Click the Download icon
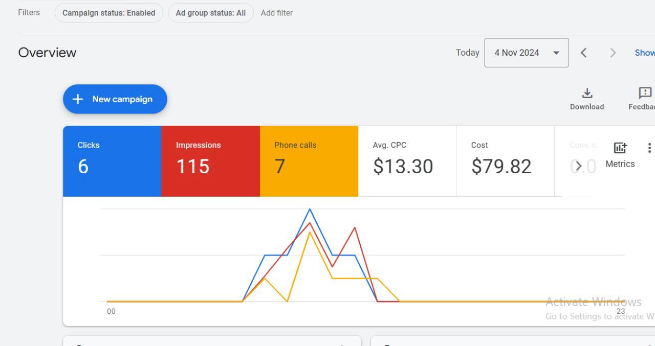 coord(587,94)
